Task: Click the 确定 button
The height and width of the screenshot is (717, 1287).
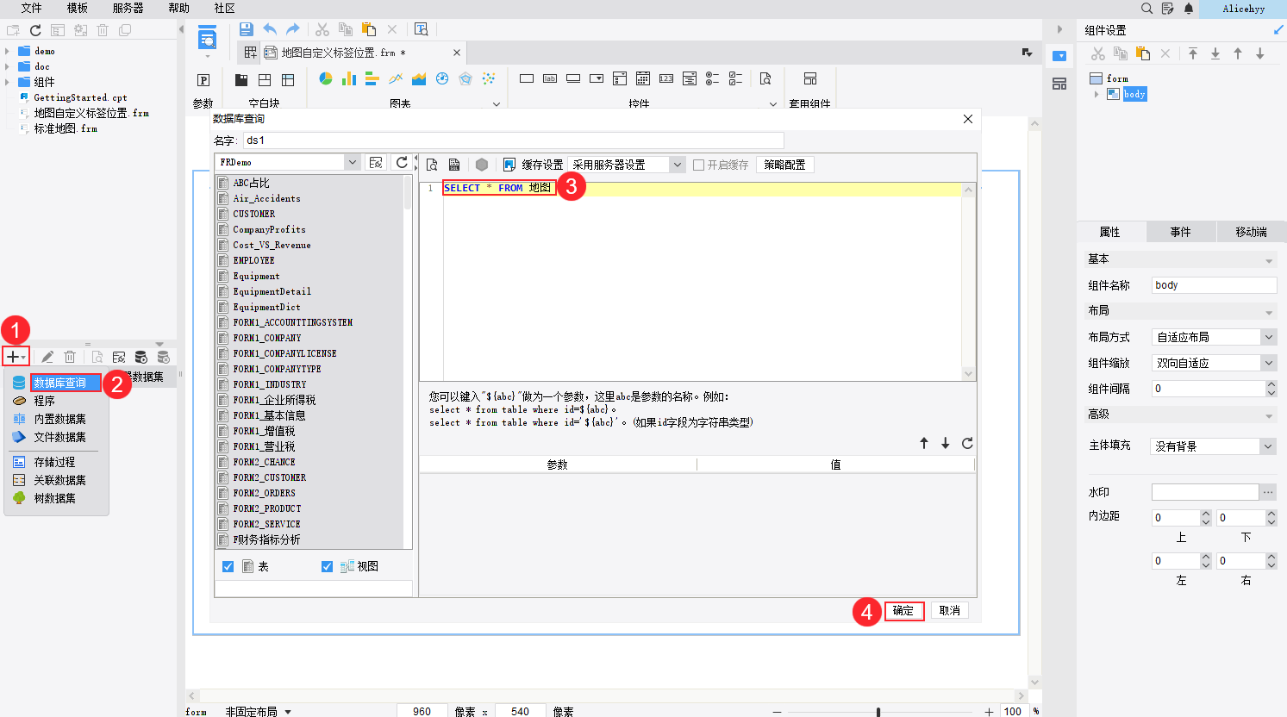Action: pyautogui.click(x=903, y=611)
